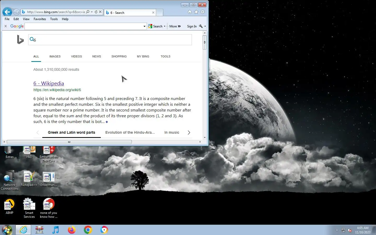Click the Google toolbar wrench icon
The width and height of the screenshot is (376, 235).
tap(201, 26)
